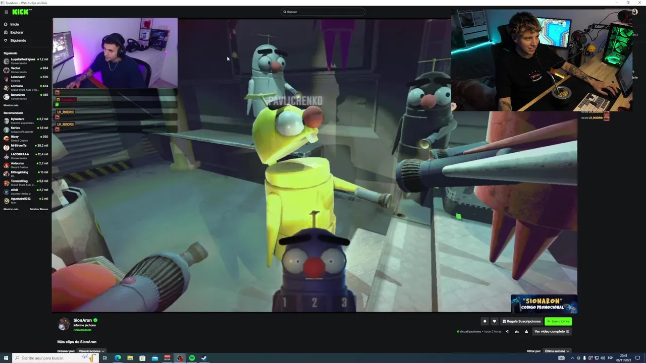Click LACOBRAAA's avatar icon

tap(7, 156)
